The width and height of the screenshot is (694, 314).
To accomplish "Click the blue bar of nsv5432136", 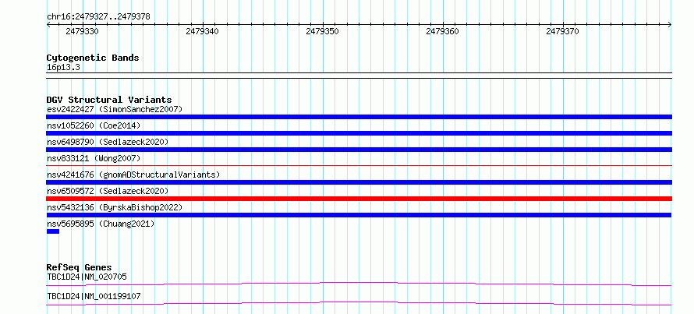I will (359, 215).
